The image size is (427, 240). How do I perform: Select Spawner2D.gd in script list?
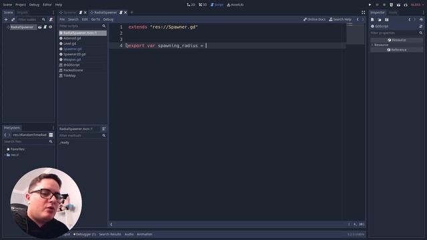[x=74, y=54]
